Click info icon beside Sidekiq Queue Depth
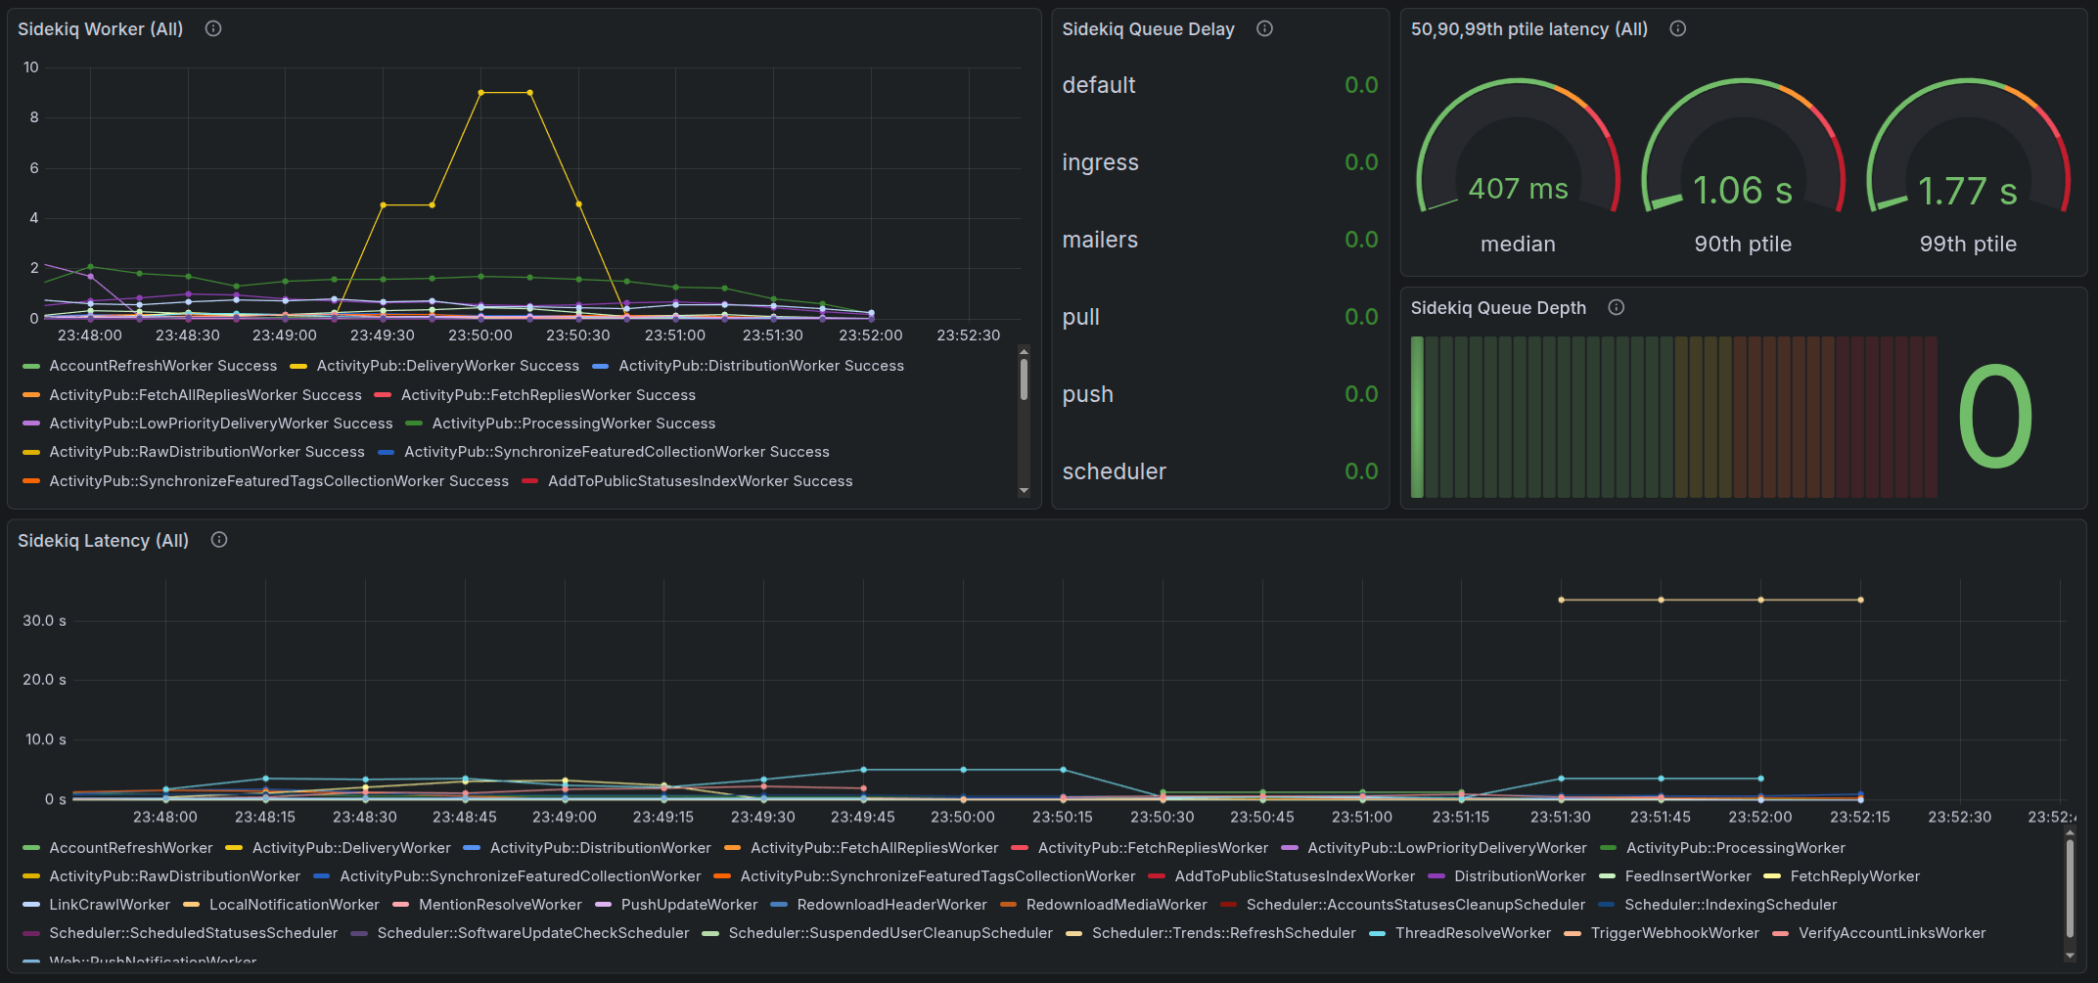 point(1617,308)
